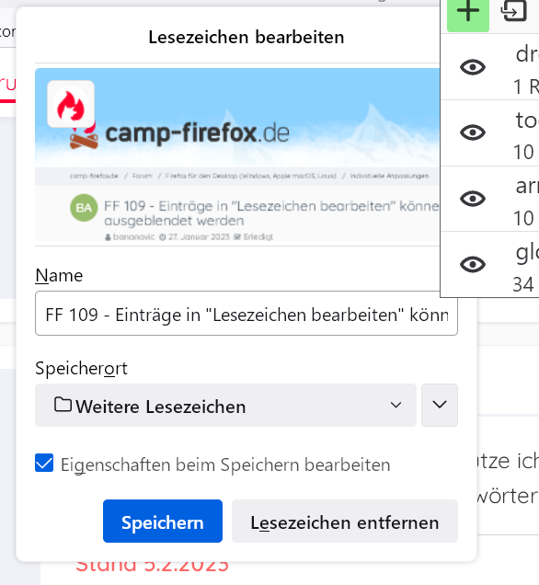Viewport: 539px width, 585px height.
Task: Toggle the eye icon of the "to" entry
Action: click(473, 132)
